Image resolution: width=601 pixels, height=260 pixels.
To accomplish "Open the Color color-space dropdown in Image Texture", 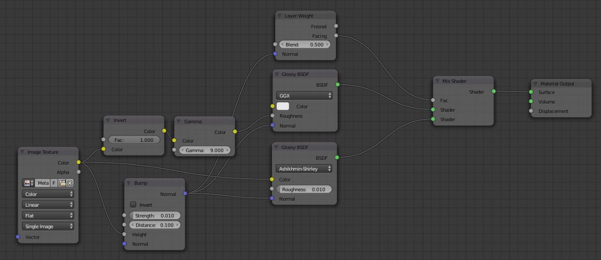I will (48, 194).
